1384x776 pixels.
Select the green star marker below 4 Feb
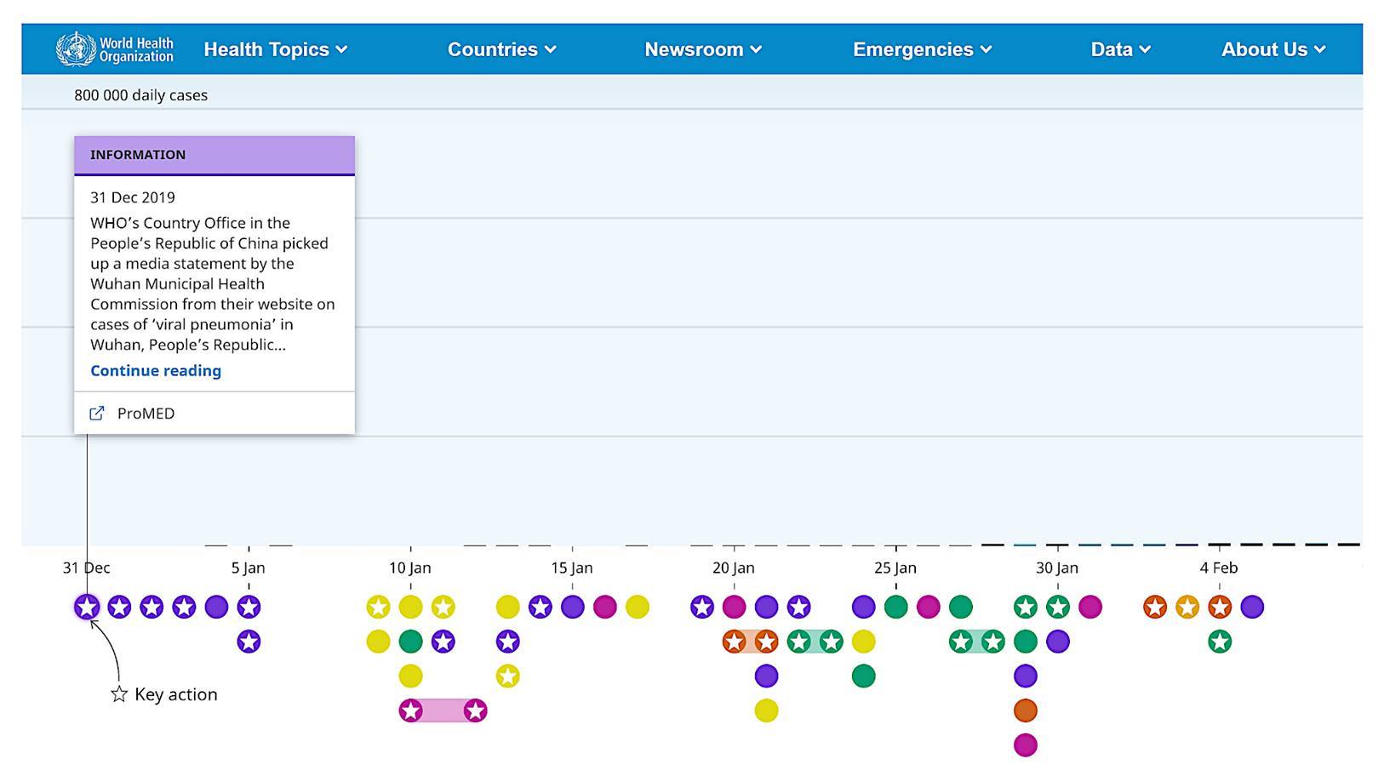coord(1219,642)
